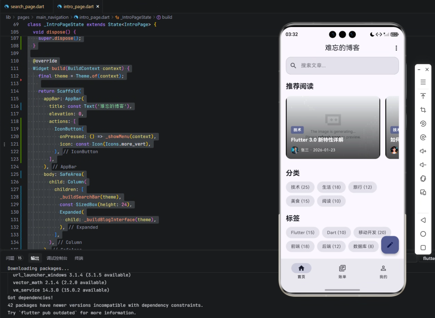Rotate the emulator screen counterclockwise

point(423,123)
